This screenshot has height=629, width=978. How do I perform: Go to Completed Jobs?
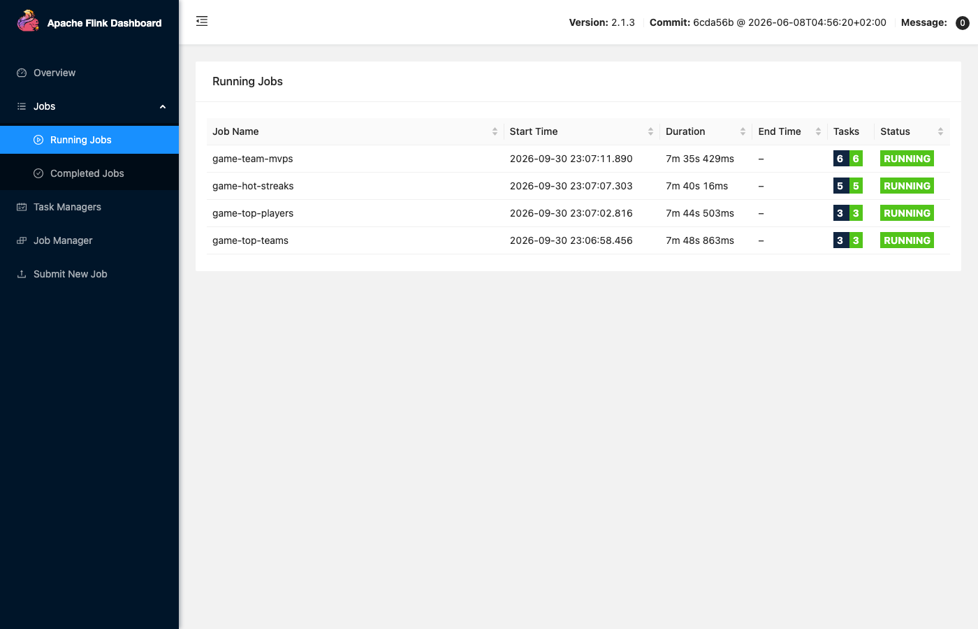coord(89,173)
